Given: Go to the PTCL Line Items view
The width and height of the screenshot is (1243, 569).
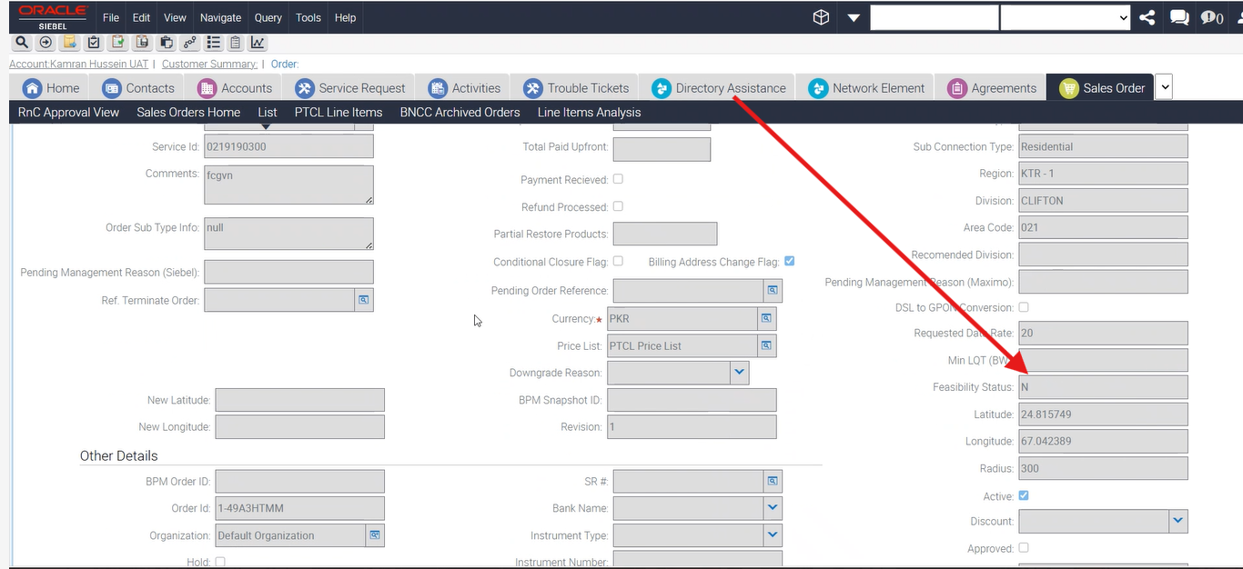Looking at the screenshot, I should [338, 113].
